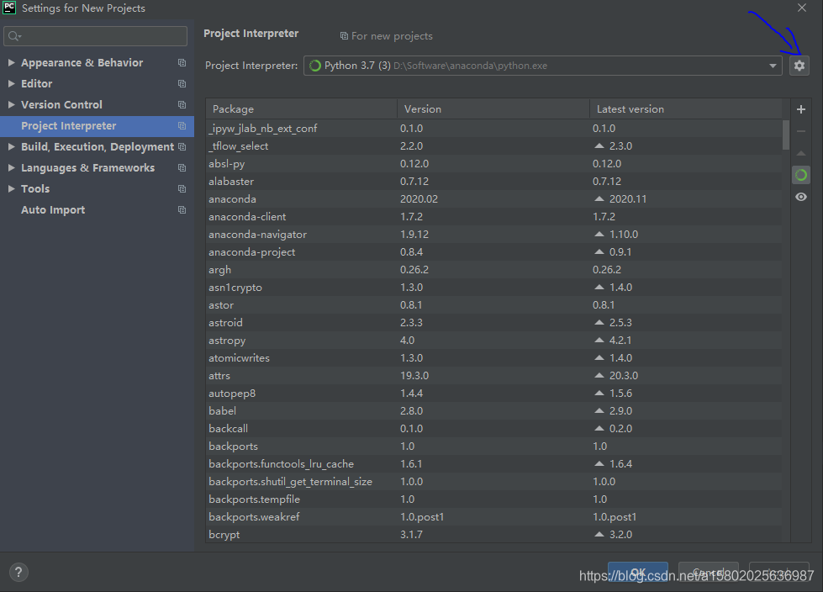The width and height of the screenshot is (823, 592).
Task: Click the upgrade arrow next to 2.3.0
Action: pos(599,145)
